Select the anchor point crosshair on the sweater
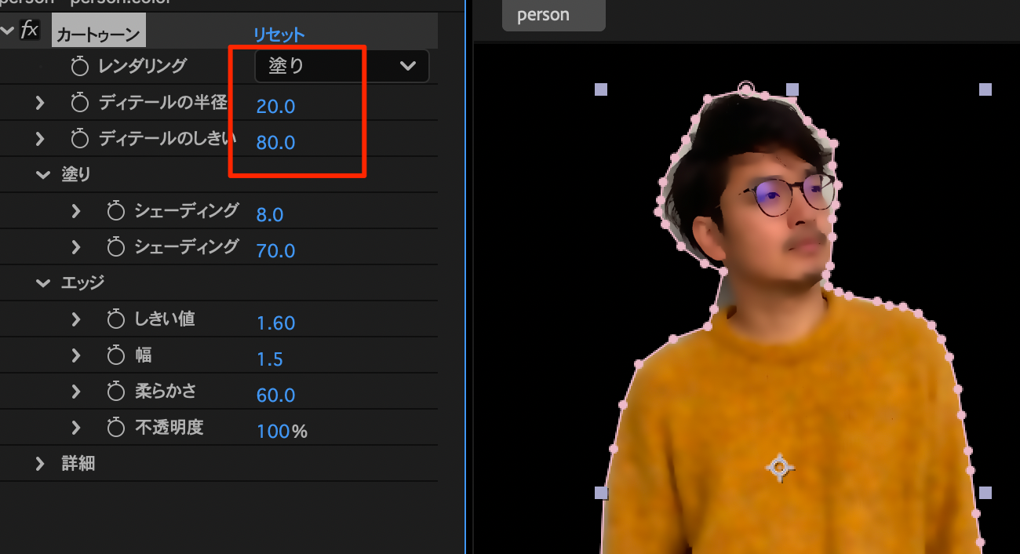 pyautogui.click(x=779, y=468)
